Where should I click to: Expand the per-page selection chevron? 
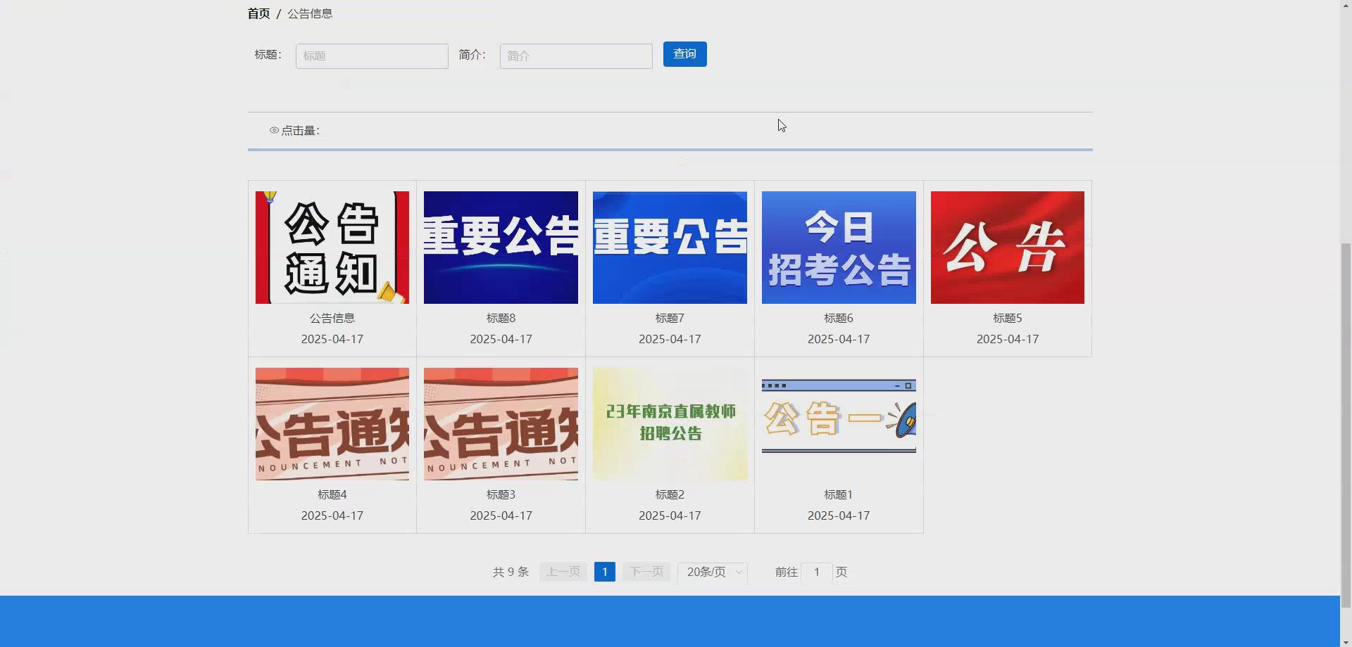pos(737,572)
